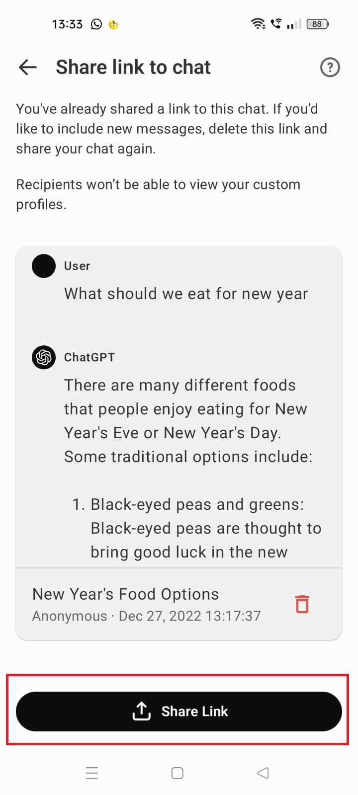Open Android recent apps menu button
This screenshot has height=795, width=358.
pos(92,773)
